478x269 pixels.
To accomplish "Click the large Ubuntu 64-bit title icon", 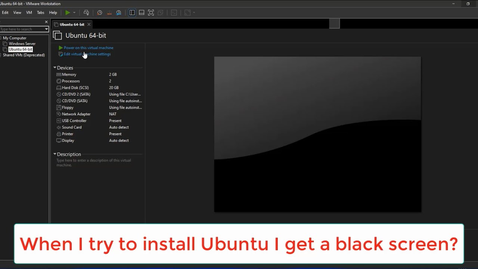I will [x=57, y=35].
